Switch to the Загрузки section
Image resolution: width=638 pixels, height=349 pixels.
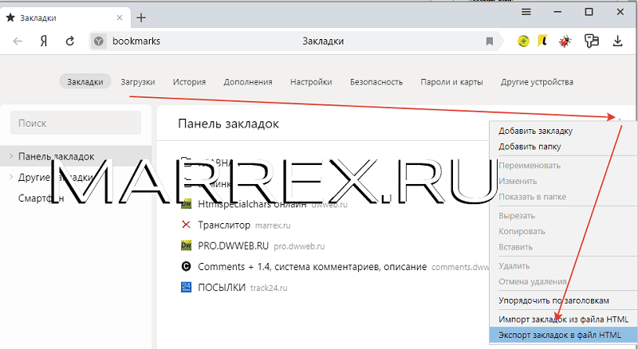pos(138,82)
